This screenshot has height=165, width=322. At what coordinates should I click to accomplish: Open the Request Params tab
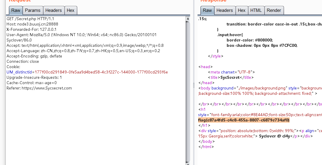[x=33, y=10]
